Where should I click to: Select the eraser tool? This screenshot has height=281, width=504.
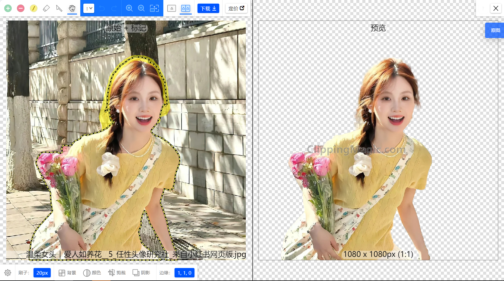point(46,8)
